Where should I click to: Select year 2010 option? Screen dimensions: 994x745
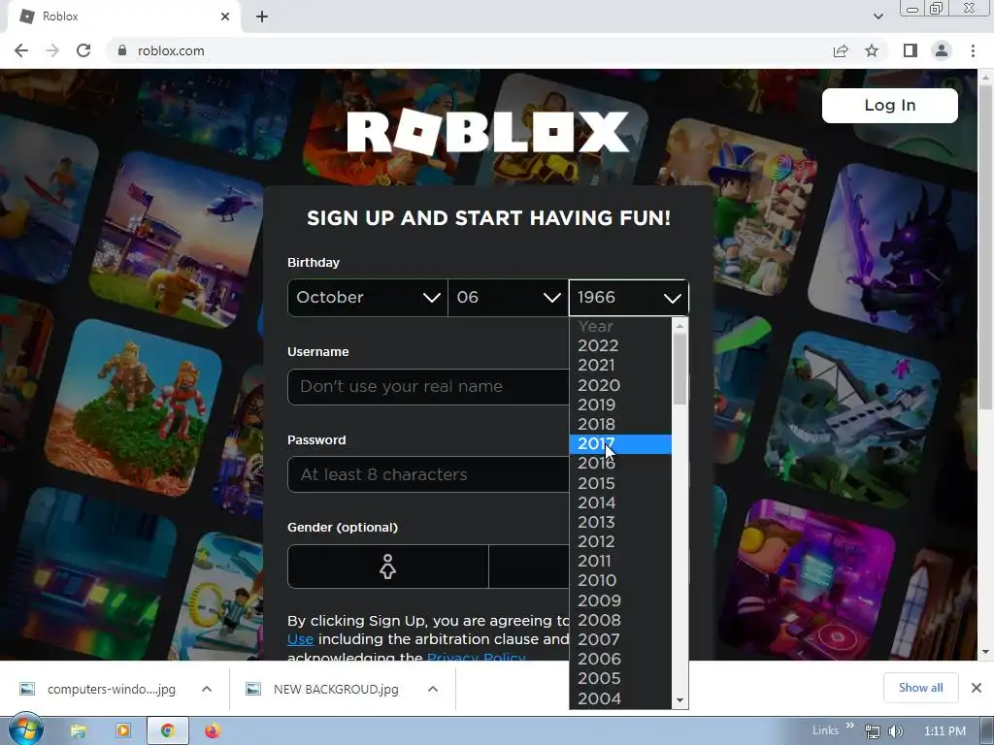click(x=620, y=581)
